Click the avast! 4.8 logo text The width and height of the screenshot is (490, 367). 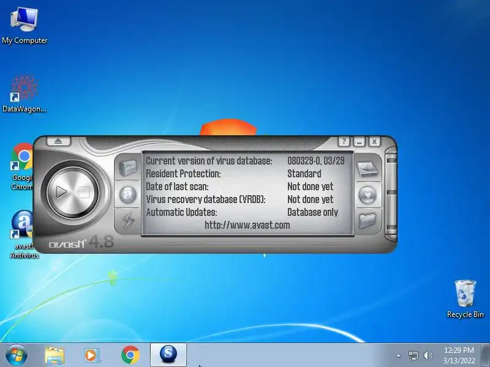coord(81,242)
